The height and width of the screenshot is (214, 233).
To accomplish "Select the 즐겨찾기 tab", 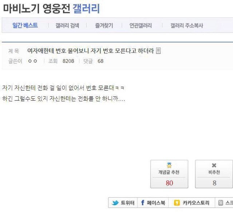I will [104, 25].
